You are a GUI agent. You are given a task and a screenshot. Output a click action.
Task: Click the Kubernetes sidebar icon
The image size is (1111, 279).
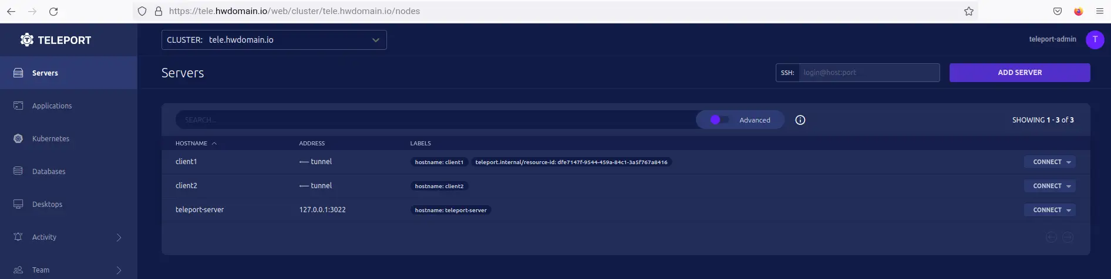coord(18,138)
